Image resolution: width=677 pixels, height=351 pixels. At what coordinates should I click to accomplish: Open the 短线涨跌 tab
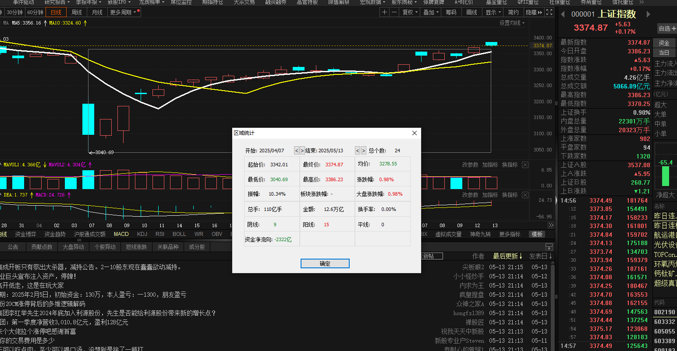click(136, 247)
